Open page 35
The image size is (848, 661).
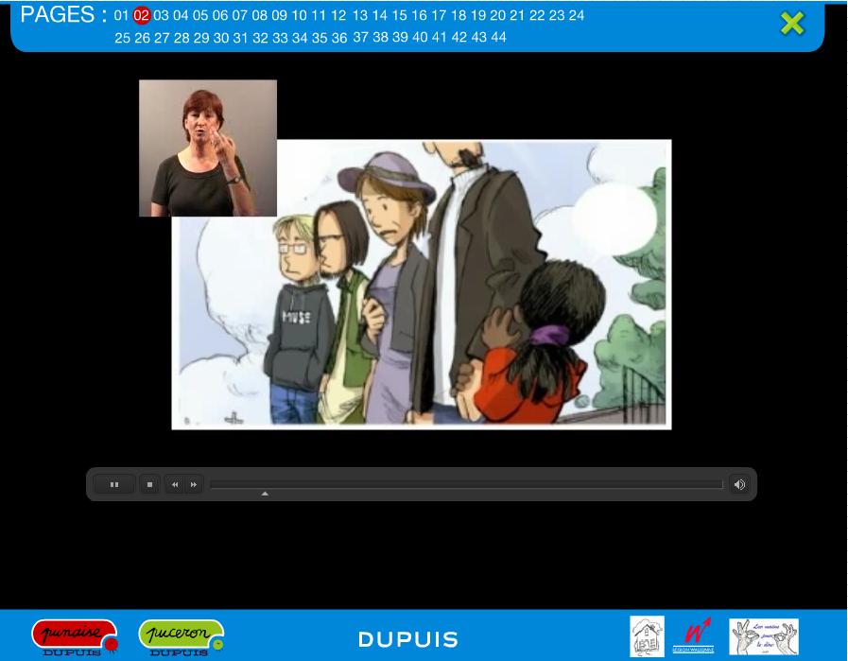click(x=320, y=38)
